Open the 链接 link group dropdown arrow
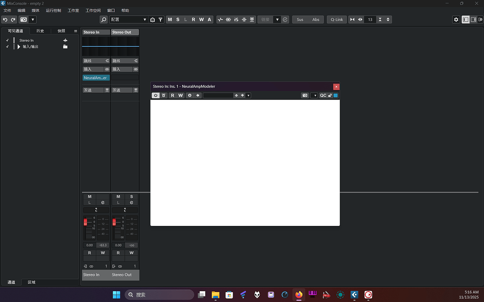 pos(278,19)
